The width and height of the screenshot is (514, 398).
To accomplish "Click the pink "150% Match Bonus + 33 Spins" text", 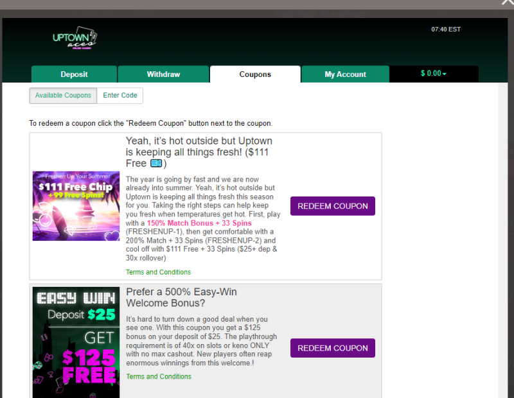I will pyautogui.click(x=199, y=223).
